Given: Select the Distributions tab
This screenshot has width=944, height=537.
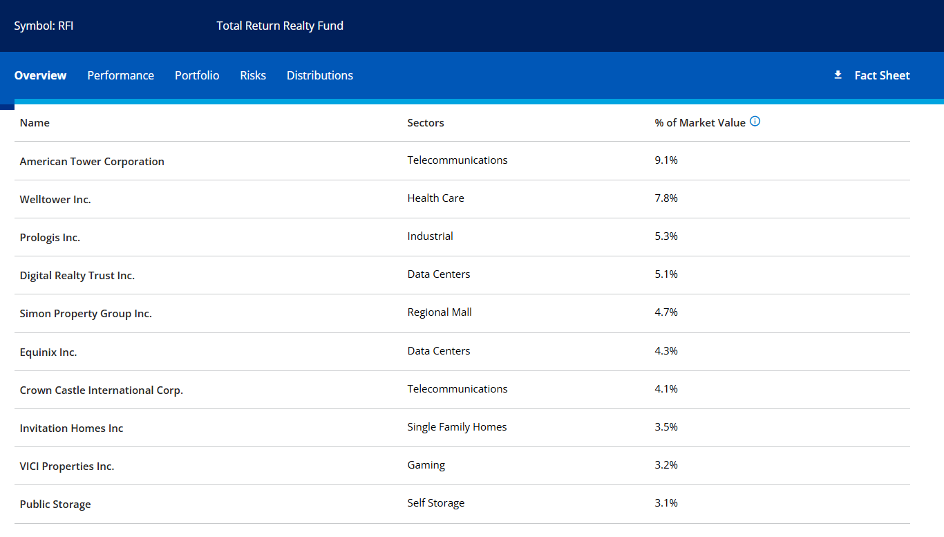Looking at the screenshot, I should 320,75.
